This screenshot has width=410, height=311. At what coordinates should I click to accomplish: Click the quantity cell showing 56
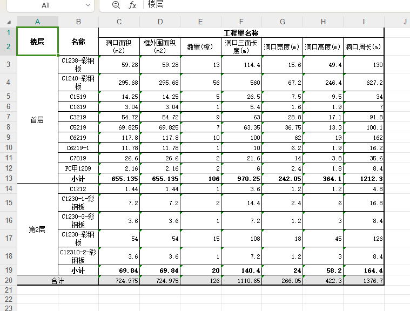click(x=200, y=82)
